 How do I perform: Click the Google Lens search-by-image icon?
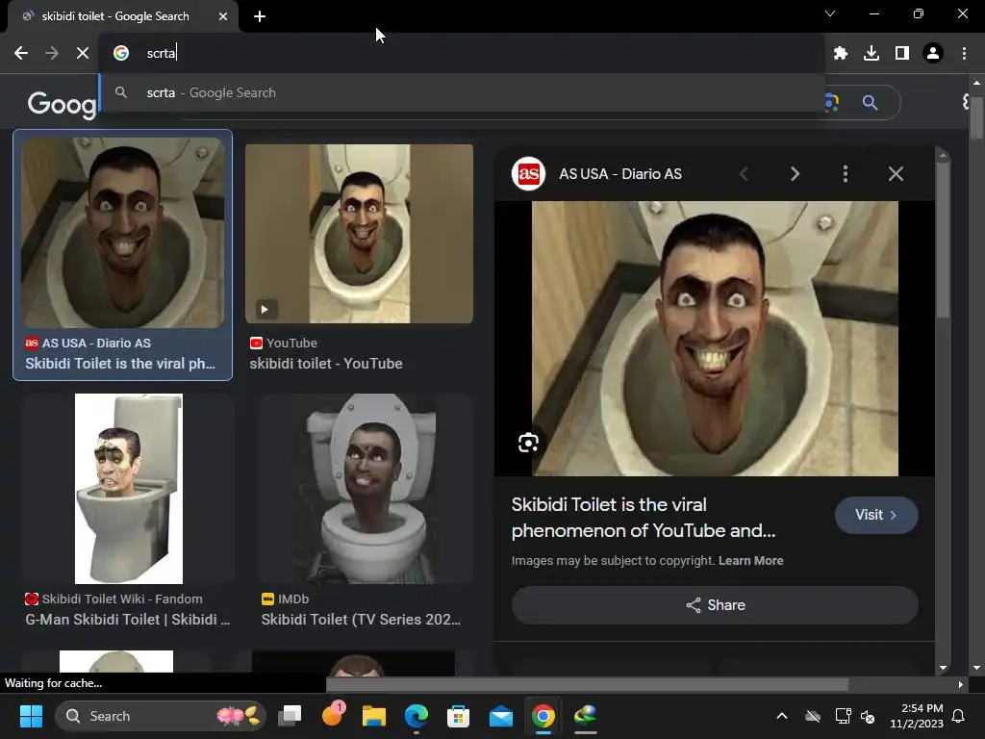(831, 102)
